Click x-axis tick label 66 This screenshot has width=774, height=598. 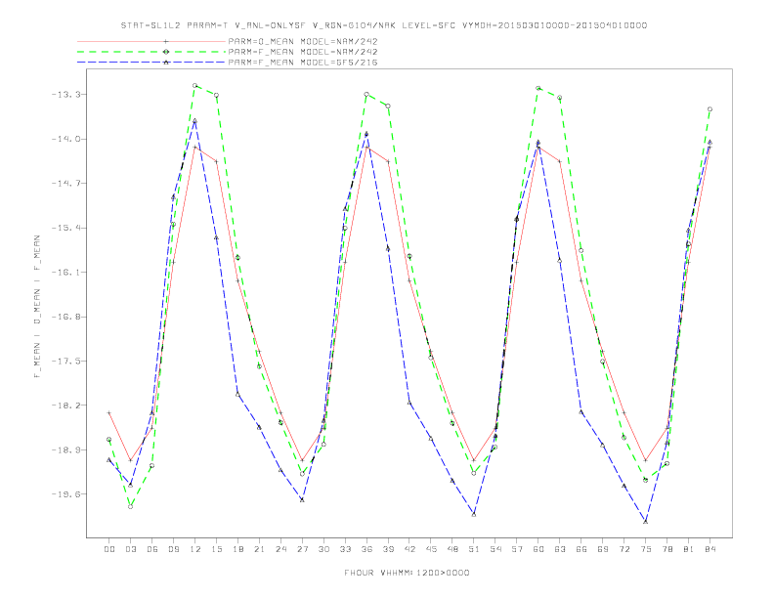tap(581, 549)
